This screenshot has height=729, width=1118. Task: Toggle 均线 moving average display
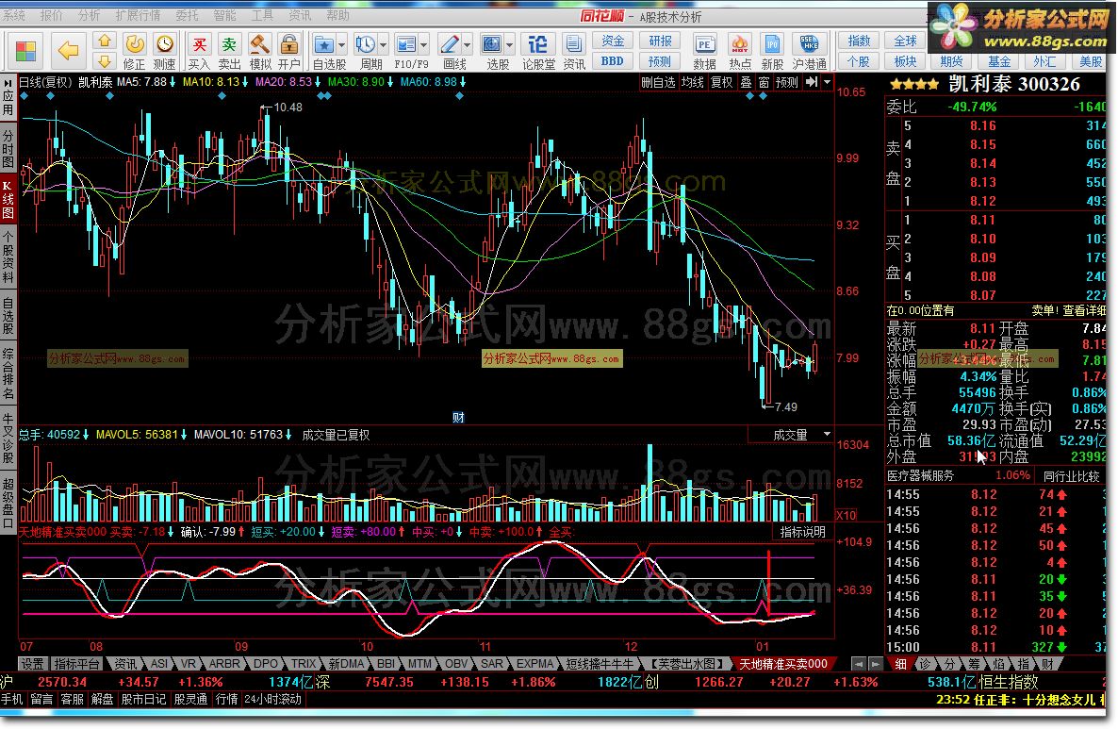point(692,83)
